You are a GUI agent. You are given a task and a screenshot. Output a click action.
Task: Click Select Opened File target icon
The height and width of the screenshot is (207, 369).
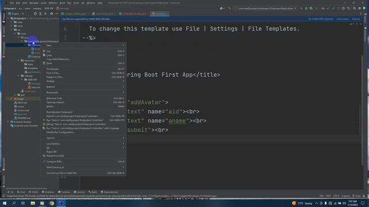(x=35, y=14)
